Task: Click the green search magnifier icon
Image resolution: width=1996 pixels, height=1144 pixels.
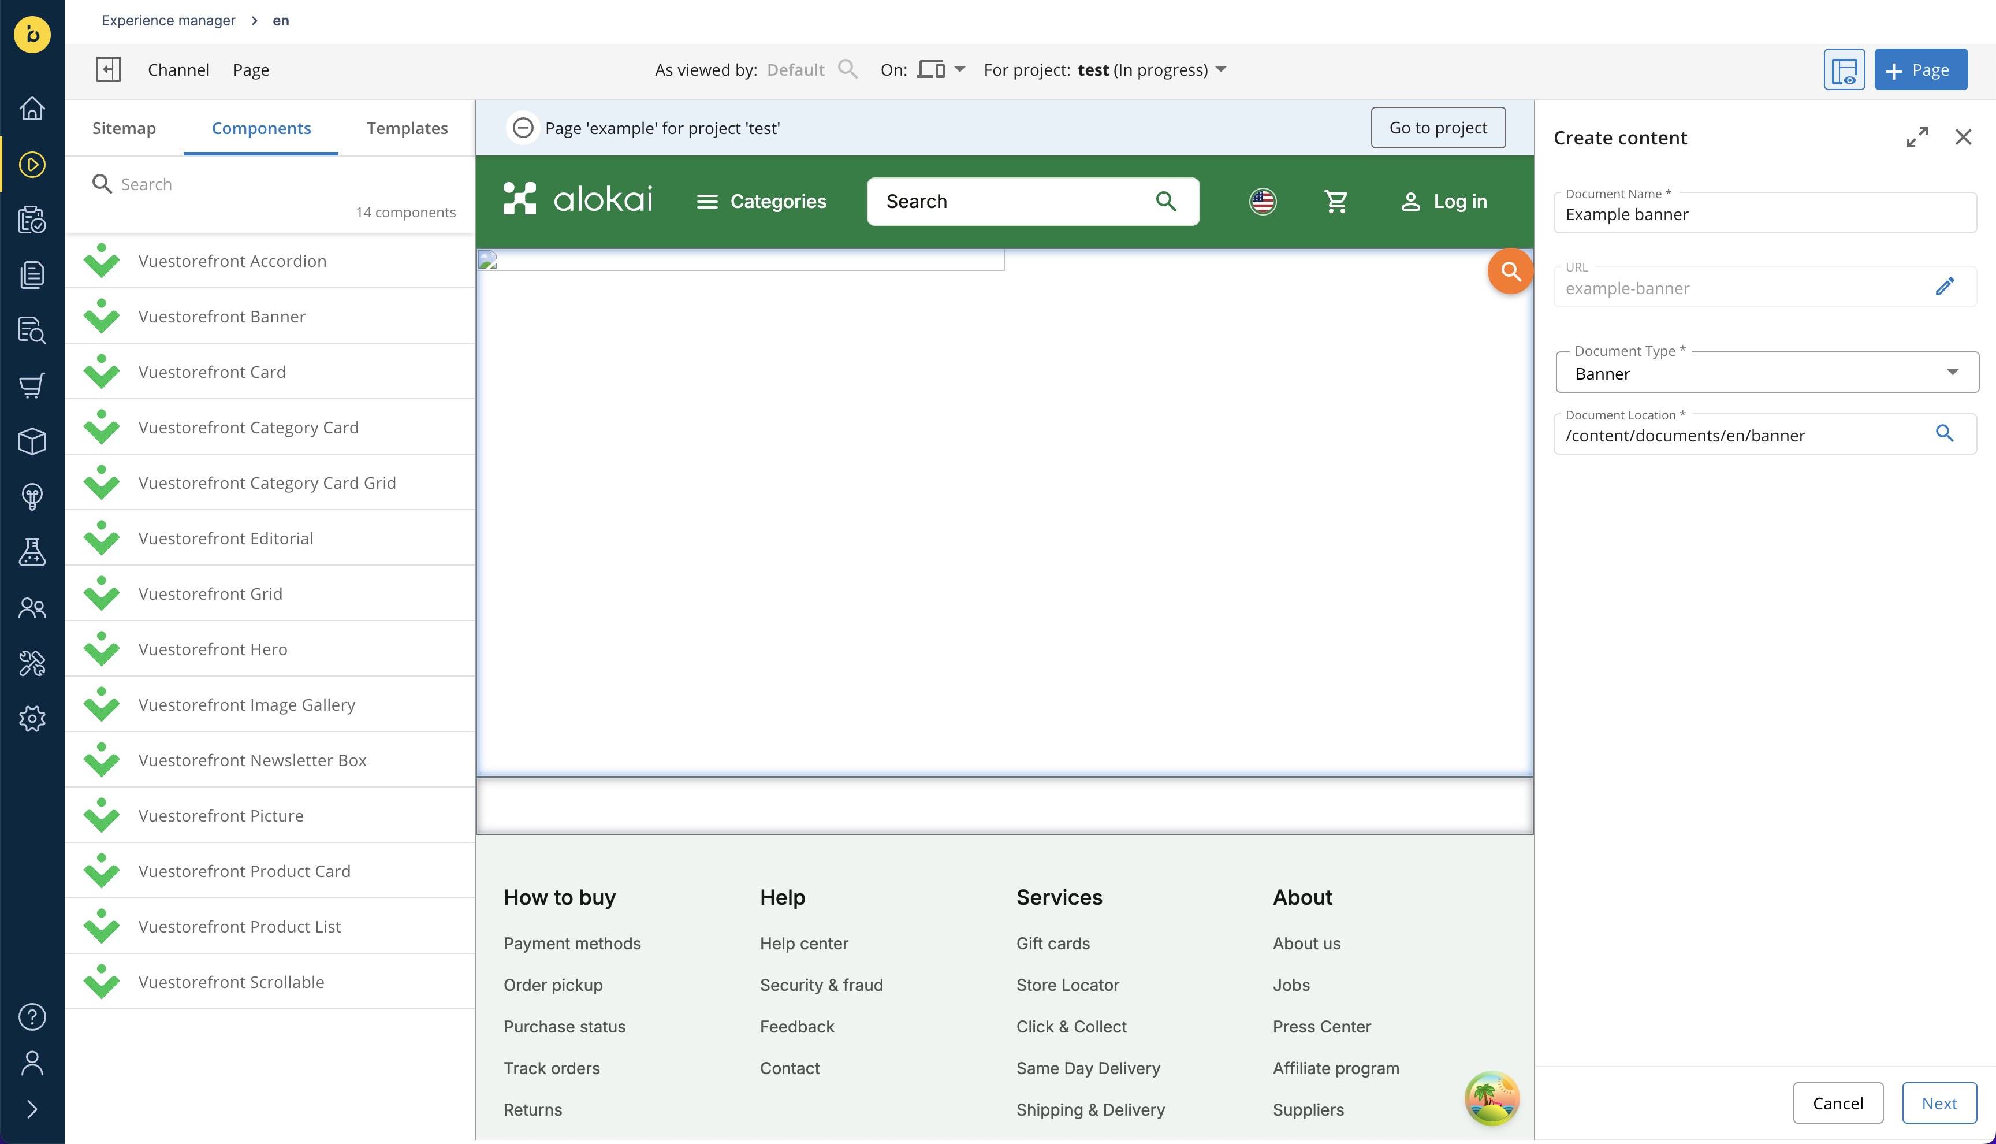Action: coord(1166,201)
